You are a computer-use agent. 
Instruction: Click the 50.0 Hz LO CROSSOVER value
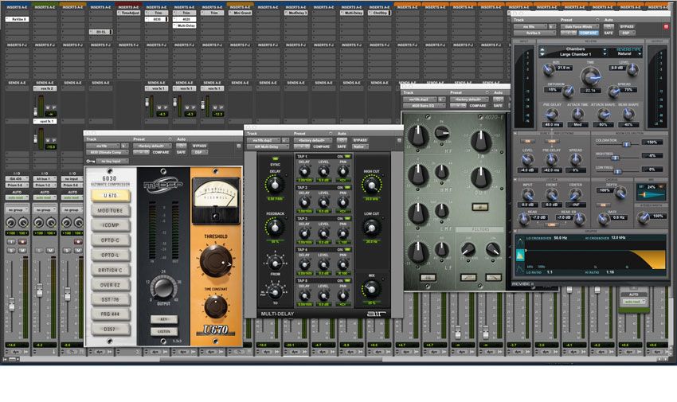tap(561, 238)
